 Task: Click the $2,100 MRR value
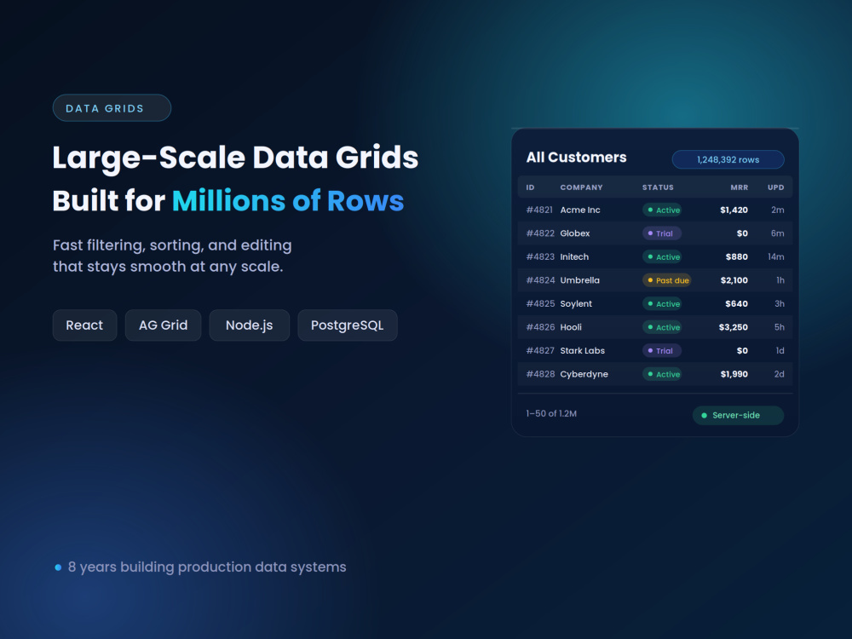point(734,280)
